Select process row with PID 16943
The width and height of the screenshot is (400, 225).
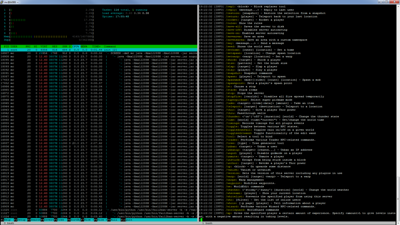pos(99,133)
